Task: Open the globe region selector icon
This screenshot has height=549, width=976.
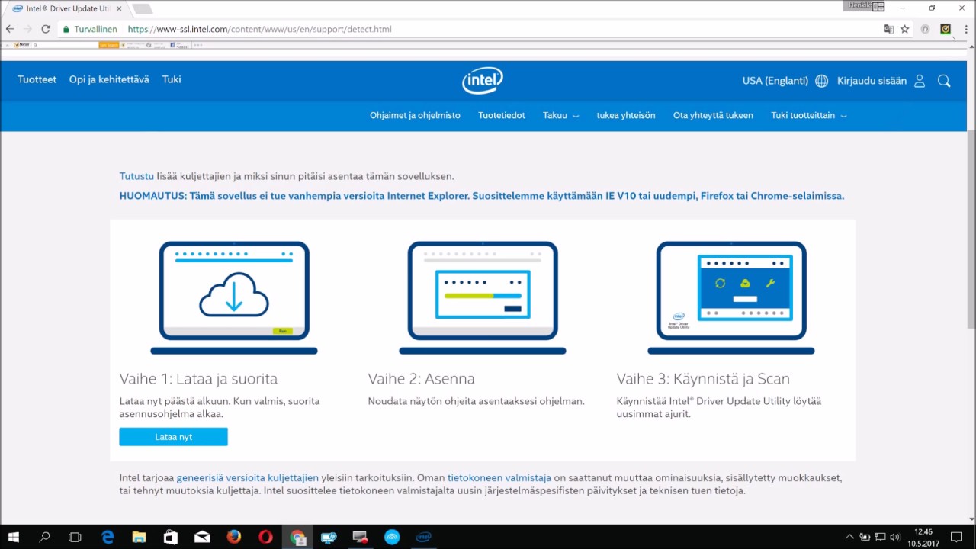Action: (x=821, y=81)
